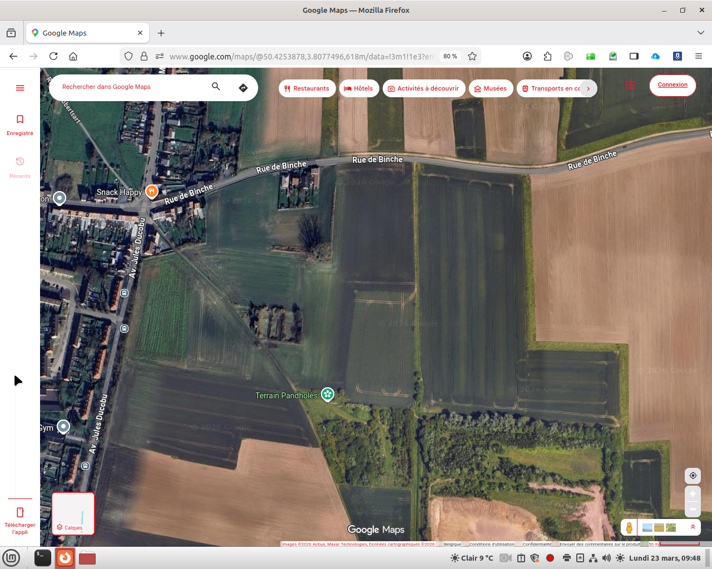This screenshot has height=569, width=712.
Task: Open the list all tabs dropdown
Action: coord(700,33)
